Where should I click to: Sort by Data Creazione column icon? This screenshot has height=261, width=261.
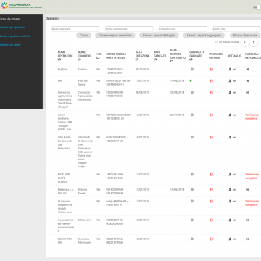pos(137,59)
